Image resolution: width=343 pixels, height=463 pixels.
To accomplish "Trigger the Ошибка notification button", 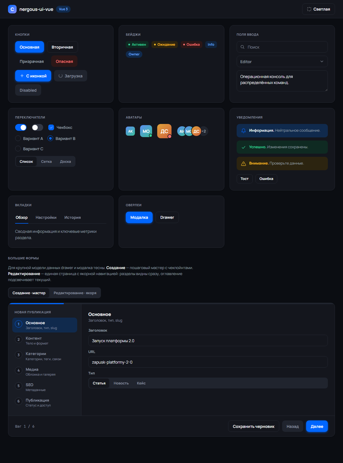I will click(x=266, y=179).
